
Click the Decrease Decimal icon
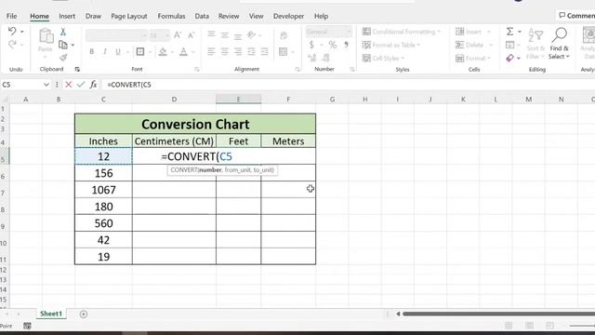pyautogui.click(x=326, y=58)
